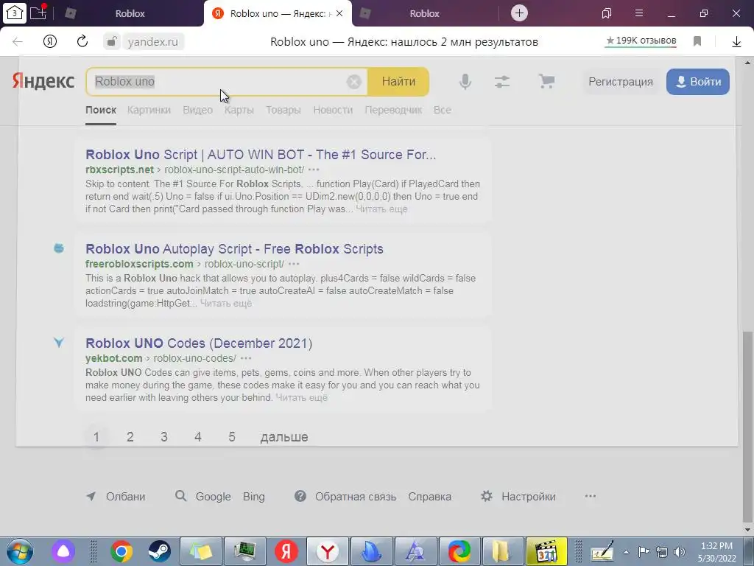Go to results page 5
The width and height of the screenshot is (754, 566).
232,437
